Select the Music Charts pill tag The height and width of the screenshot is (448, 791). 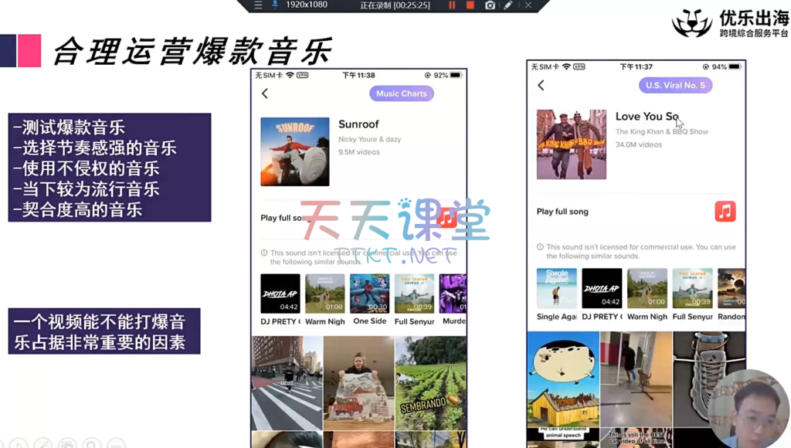[401, 93]
